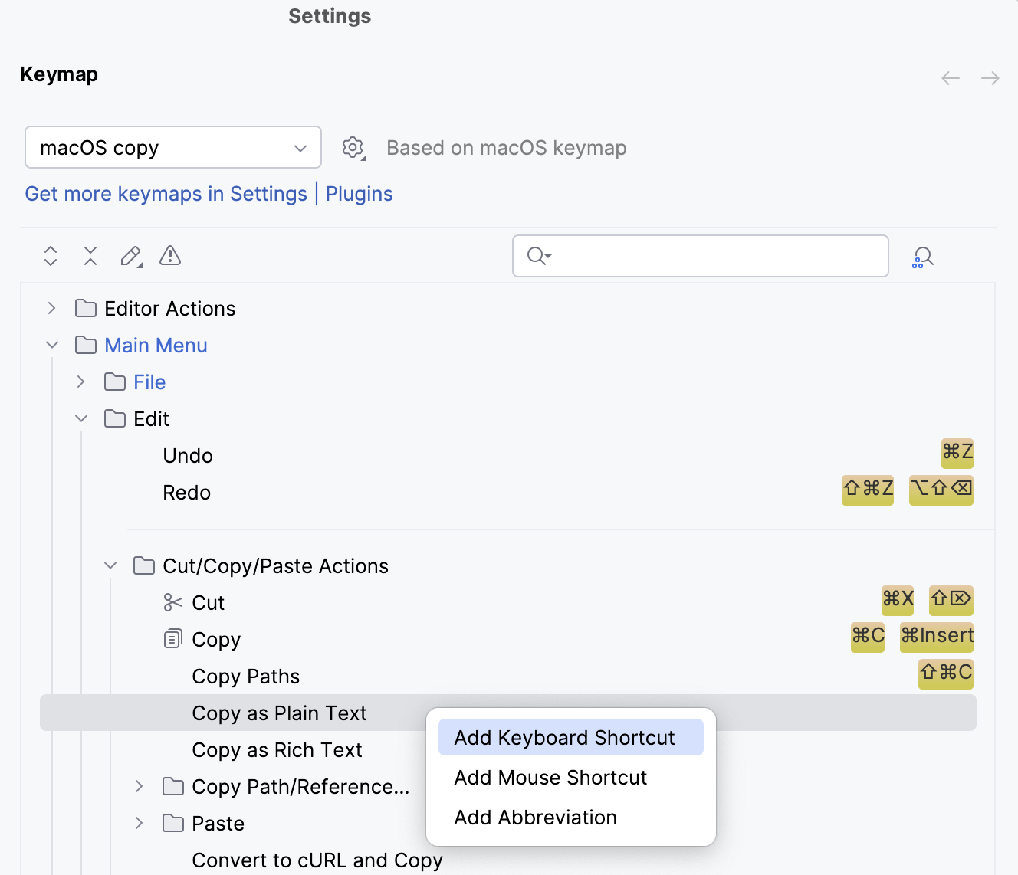Expand the Editor Actions folder
This screenshot has height=875, width=1018.
51,308
